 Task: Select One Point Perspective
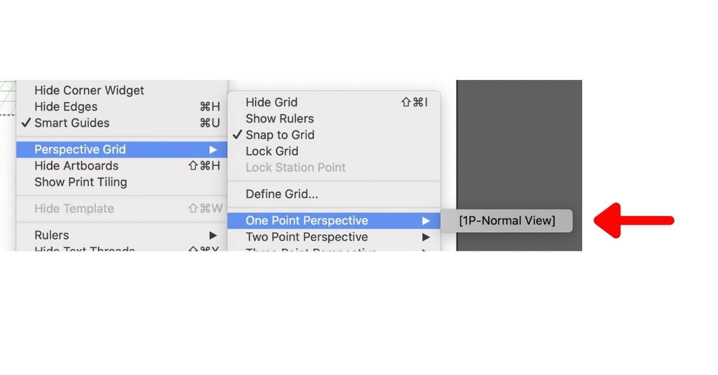pyautogui.click(x=307, y=220)
